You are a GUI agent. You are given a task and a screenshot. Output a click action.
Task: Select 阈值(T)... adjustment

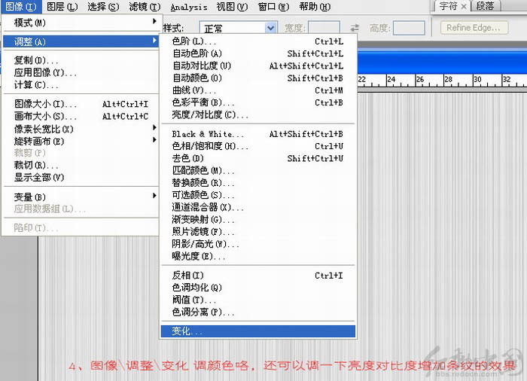[x=258, y=300]
